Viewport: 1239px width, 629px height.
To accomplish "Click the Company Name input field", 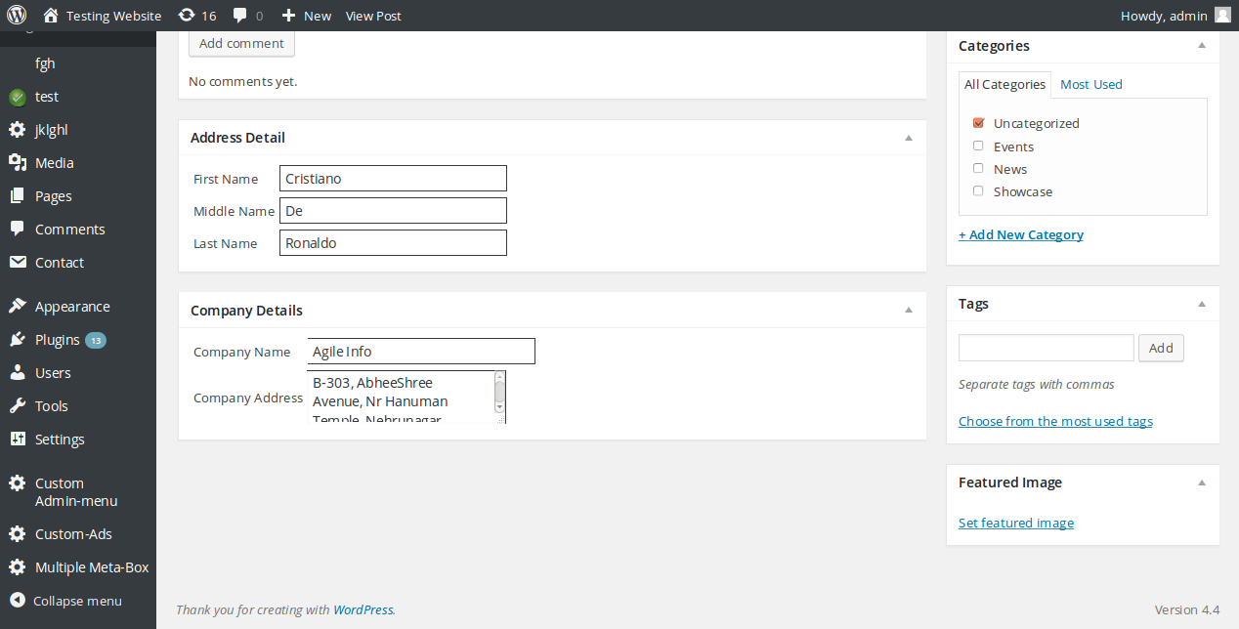I will (421, 352).
